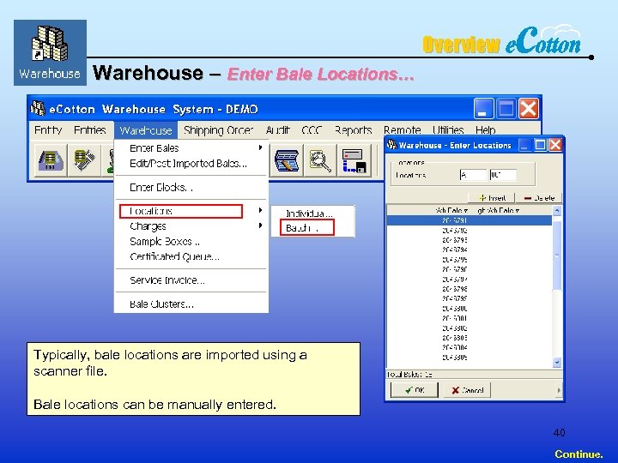The image size is (618, 463).
Task: Select bale row 2045801
Action: pos(470,318)
